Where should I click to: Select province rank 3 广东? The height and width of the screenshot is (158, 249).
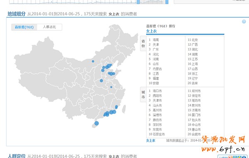(x=154, y=49)
